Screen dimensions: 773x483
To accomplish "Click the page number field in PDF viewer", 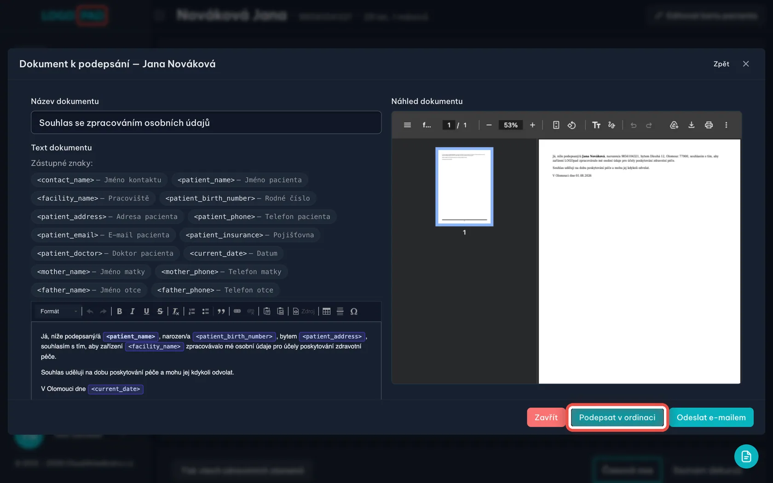I will coord(449,125).
